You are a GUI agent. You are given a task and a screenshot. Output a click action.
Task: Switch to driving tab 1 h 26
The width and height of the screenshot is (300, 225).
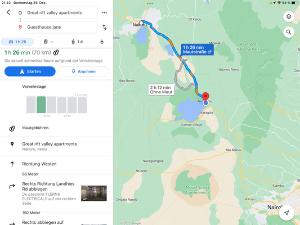click(17, 42)
